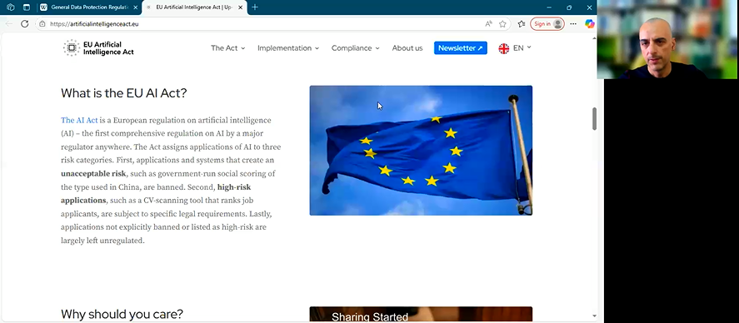View site information lock icon
Viewport: 739px width, 323px height.
point(42,23)
